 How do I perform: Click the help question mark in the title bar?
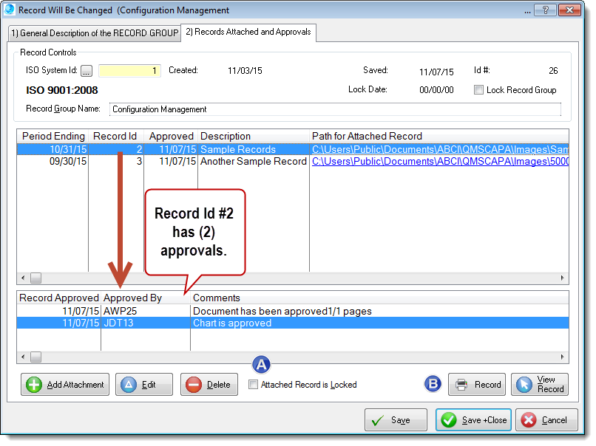point(545,10)
